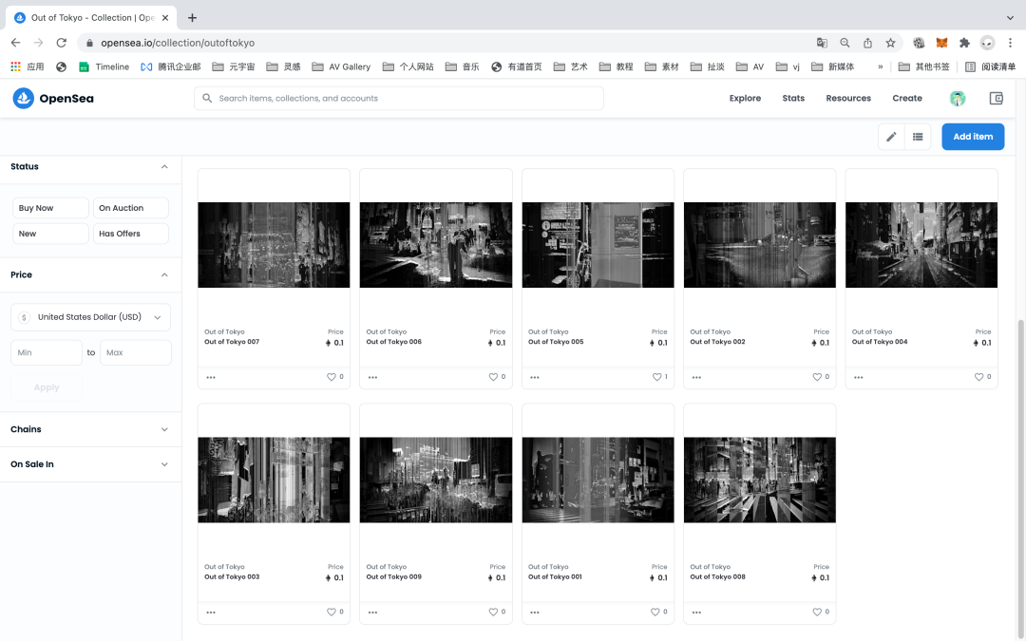The height and width of the screenshot is (641, 1026).
Task: Open more options for Out of Tokyo 006
Action: click(x=373, y=377)
